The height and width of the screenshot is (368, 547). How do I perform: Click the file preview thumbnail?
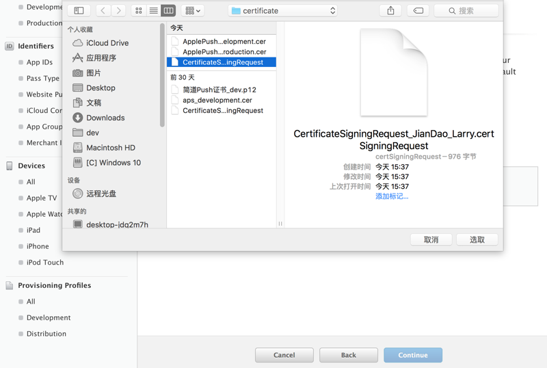tap(394, 73)
